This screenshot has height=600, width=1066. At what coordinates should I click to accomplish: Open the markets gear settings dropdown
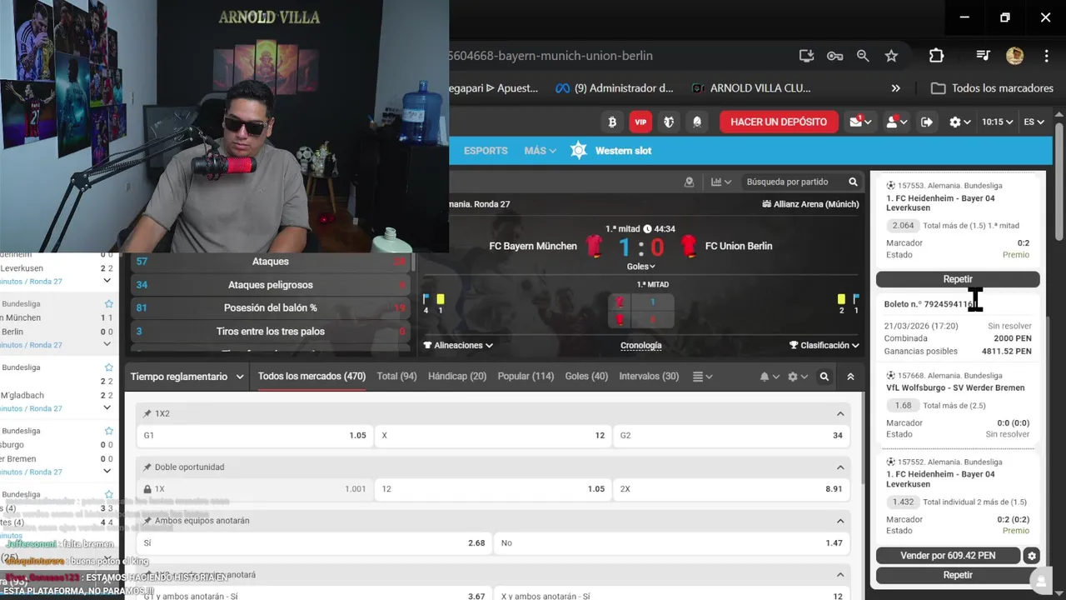[797, 377]
